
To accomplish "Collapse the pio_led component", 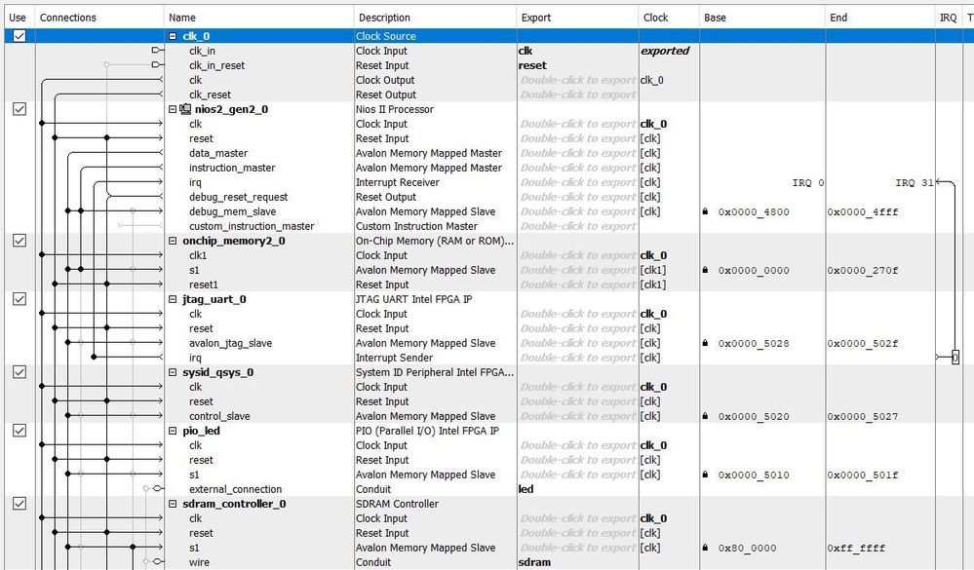I will [173, 431].
